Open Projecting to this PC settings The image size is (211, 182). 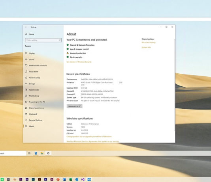35,102
